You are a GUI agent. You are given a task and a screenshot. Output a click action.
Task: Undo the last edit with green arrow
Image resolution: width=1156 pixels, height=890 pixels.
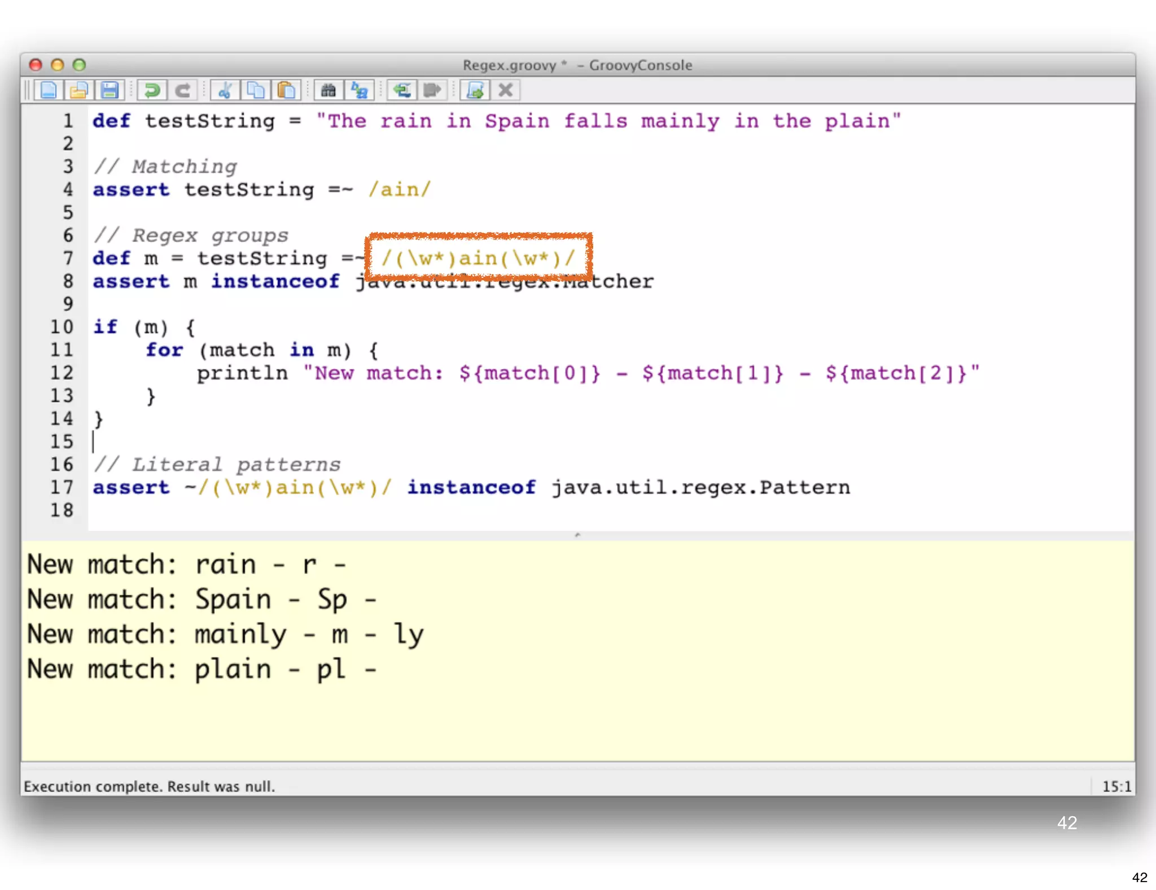tap(152, 90)
